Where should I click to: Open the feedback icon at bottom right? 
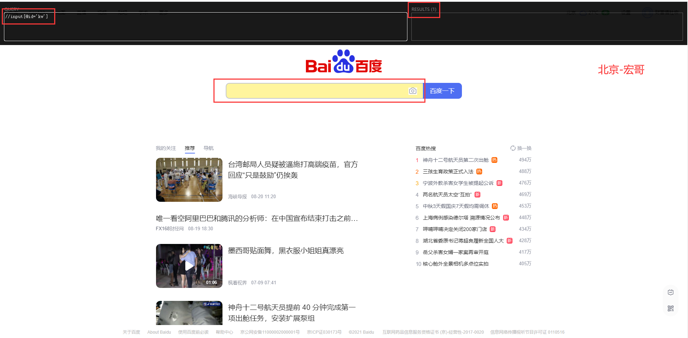[671, 292]
